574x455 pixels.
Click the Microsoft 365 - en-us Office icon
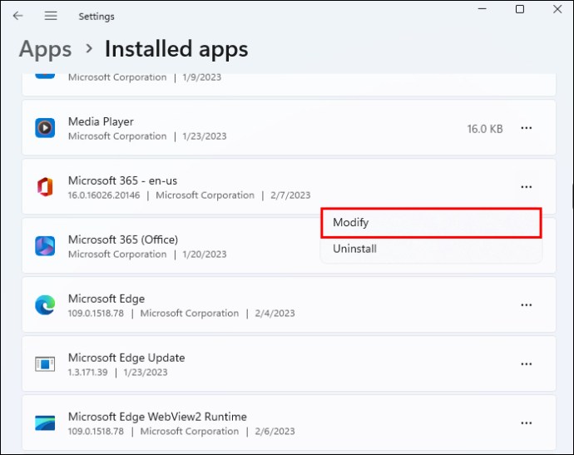pyautogui.click(x=45, y=187)
